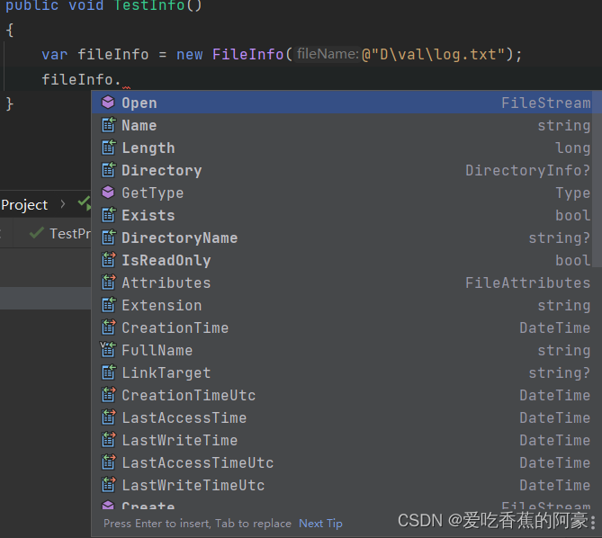The width and height of the screenshot is (602, 538).
Task: Click the Attributes property icon
Action: 108,282
